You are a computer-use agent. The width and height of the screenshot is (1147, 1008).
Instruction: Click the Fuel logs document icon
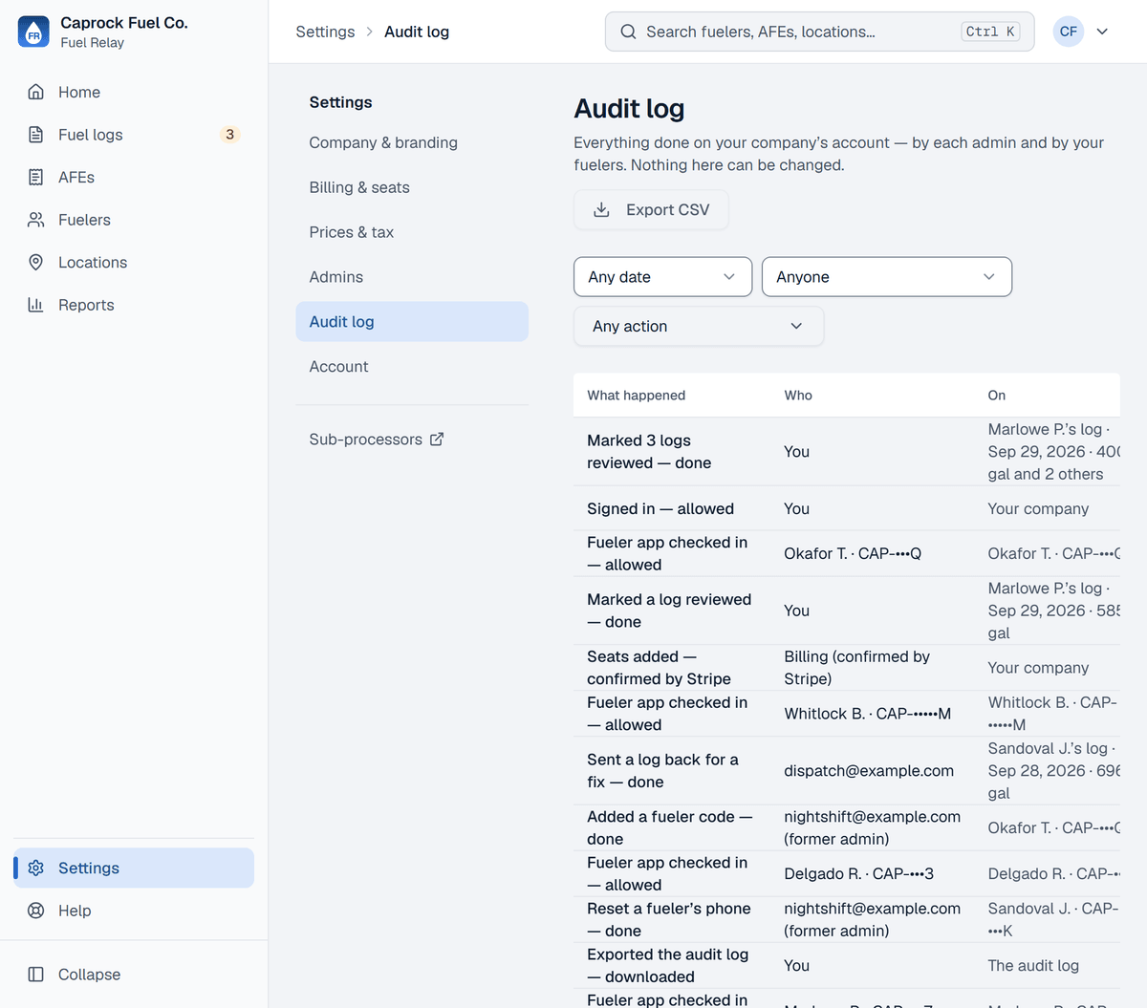click(x=36, y=135)
